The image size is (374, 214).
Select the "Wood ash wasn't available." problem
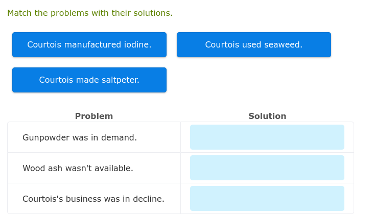(x=78, y=168)
